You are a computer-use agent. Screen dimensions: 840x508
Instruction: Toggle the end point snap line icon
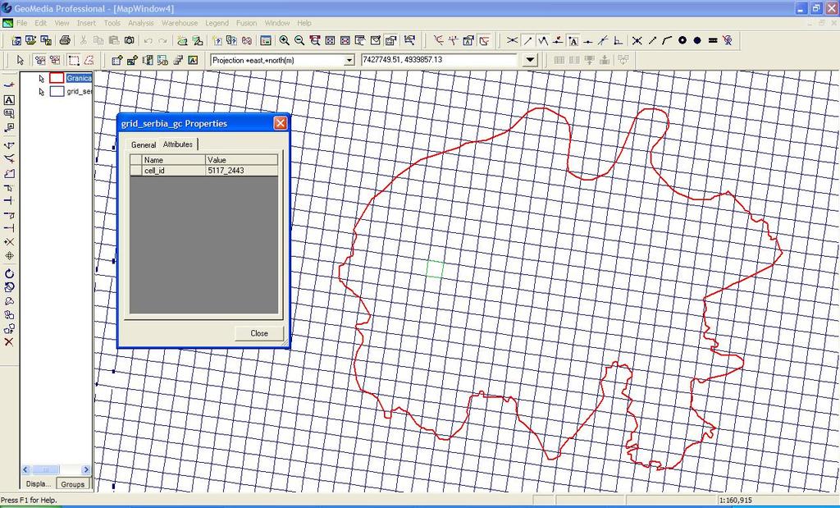click(x=528, y=40)
